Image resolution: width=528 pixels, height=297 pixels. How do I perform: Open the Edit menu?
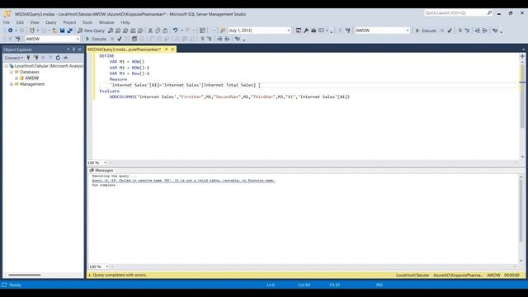click(20, 22)
